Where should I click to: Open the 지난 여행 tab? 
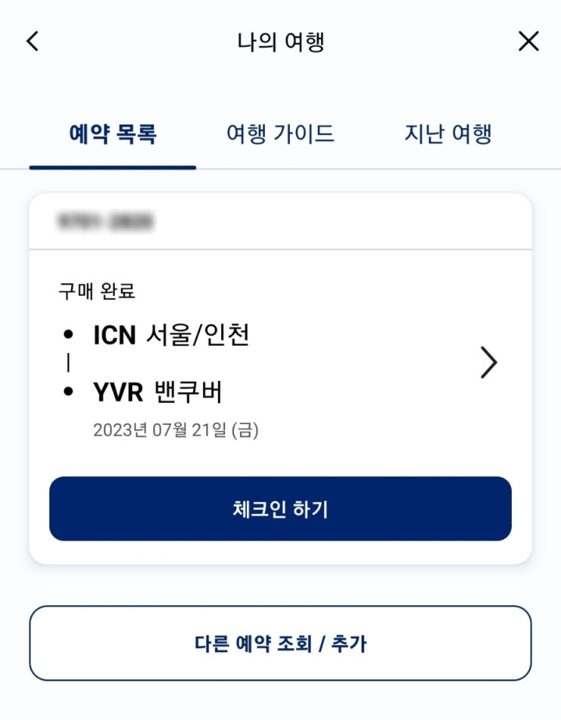point(448,135)
